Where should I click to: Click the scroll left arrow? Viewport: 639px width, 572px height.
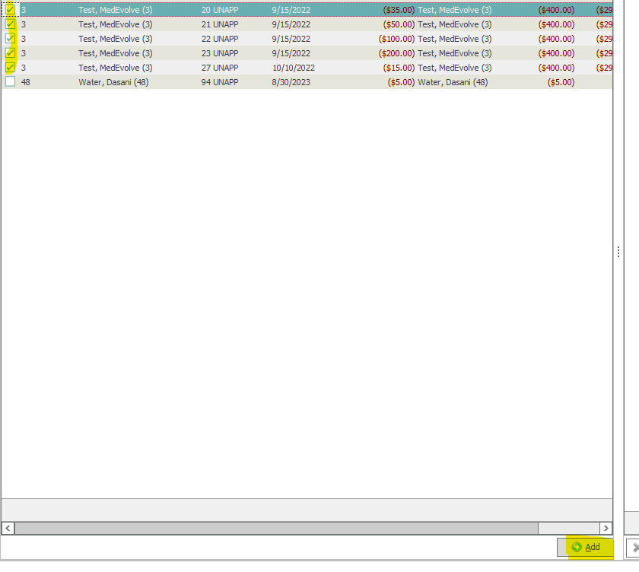point(8,528)
